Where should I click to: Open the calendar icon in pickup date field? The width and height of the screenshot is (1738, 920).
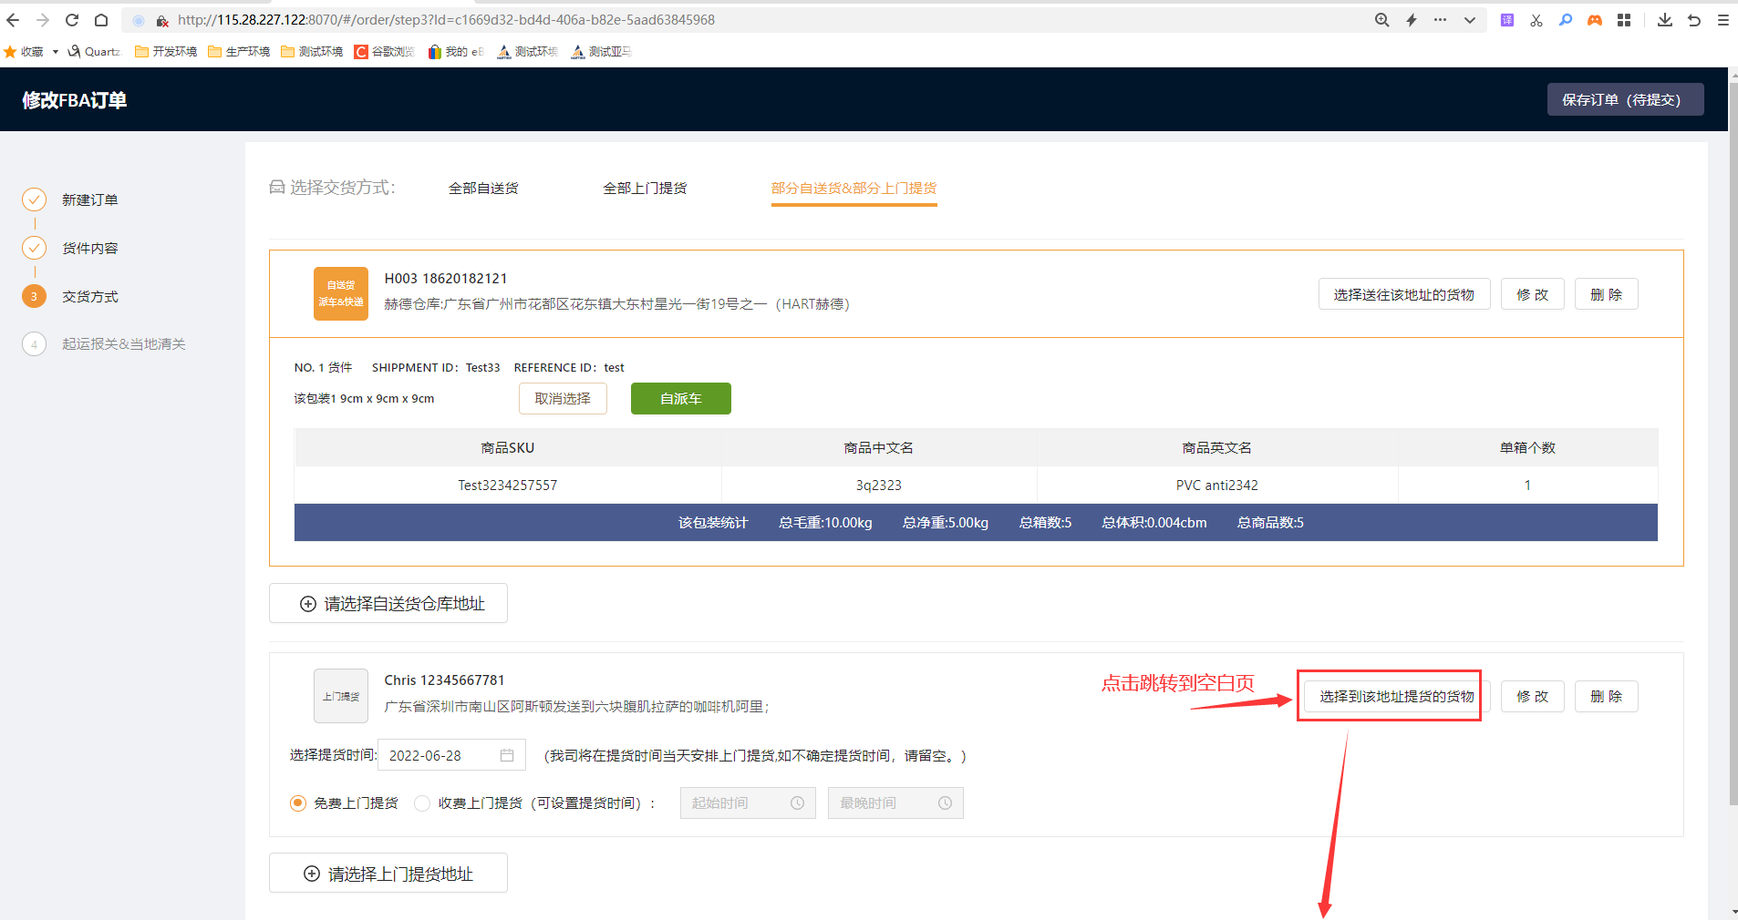(507, 755)
